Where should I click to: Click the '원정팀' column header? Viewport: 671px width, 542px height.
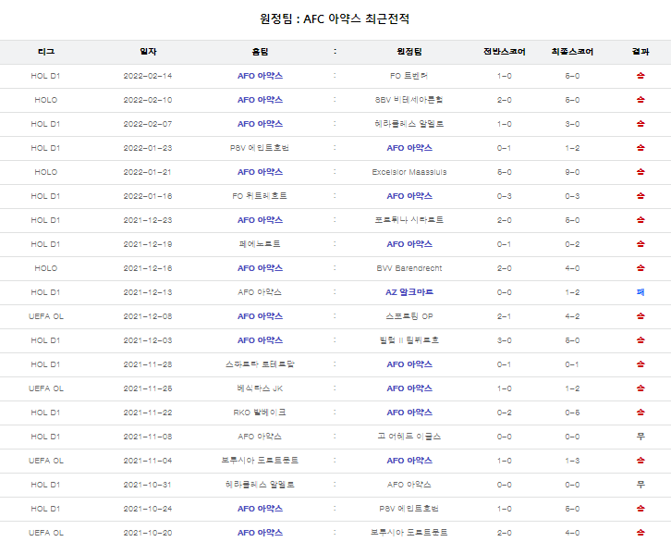(409, 52)
